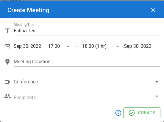Expand the 18:00 (1 hr) end time dropdown
This screenshot has width=164, height=122.
(x=118, y=46)
